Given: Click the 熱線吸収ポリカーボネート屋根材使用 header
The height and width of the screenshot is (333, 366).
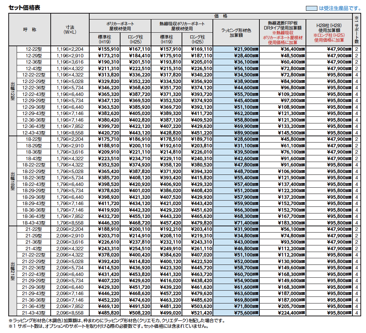Looking at the screenshot, I should (182, 26).
